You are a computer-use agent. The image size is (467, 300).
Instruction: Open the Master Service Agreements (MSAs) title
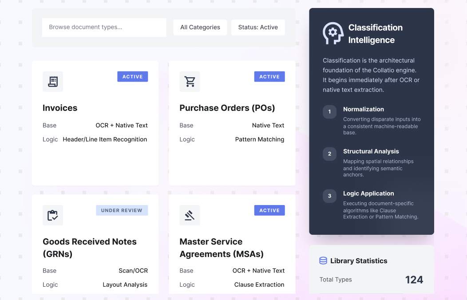[222, 248]
